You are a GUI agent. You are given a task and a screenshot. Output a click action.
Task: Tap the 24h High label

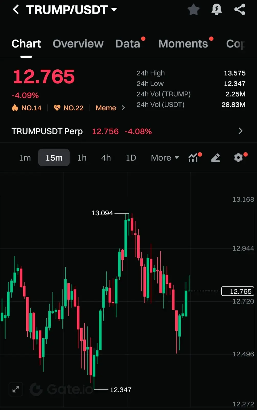coord(151,73)
